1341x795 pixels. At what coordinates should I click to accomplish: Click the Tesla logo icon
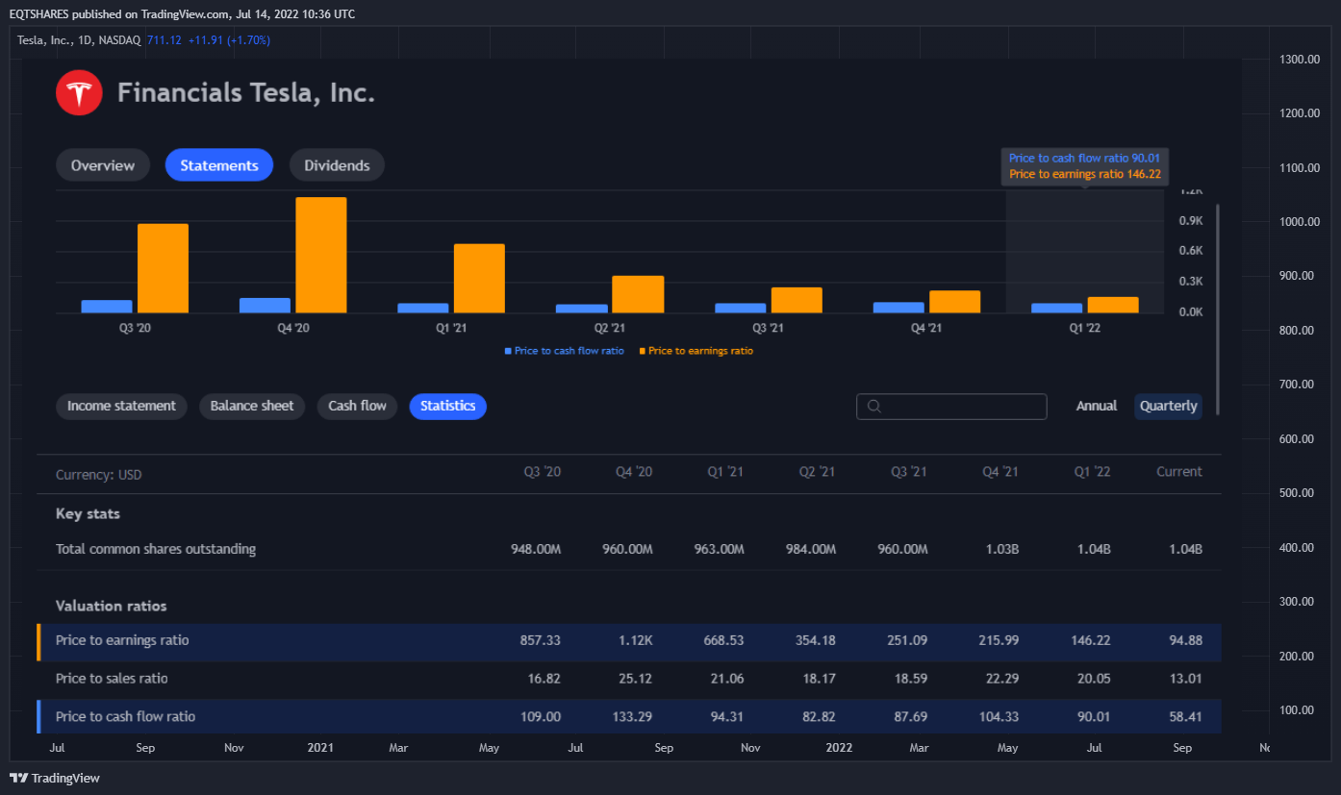[79, 93]
